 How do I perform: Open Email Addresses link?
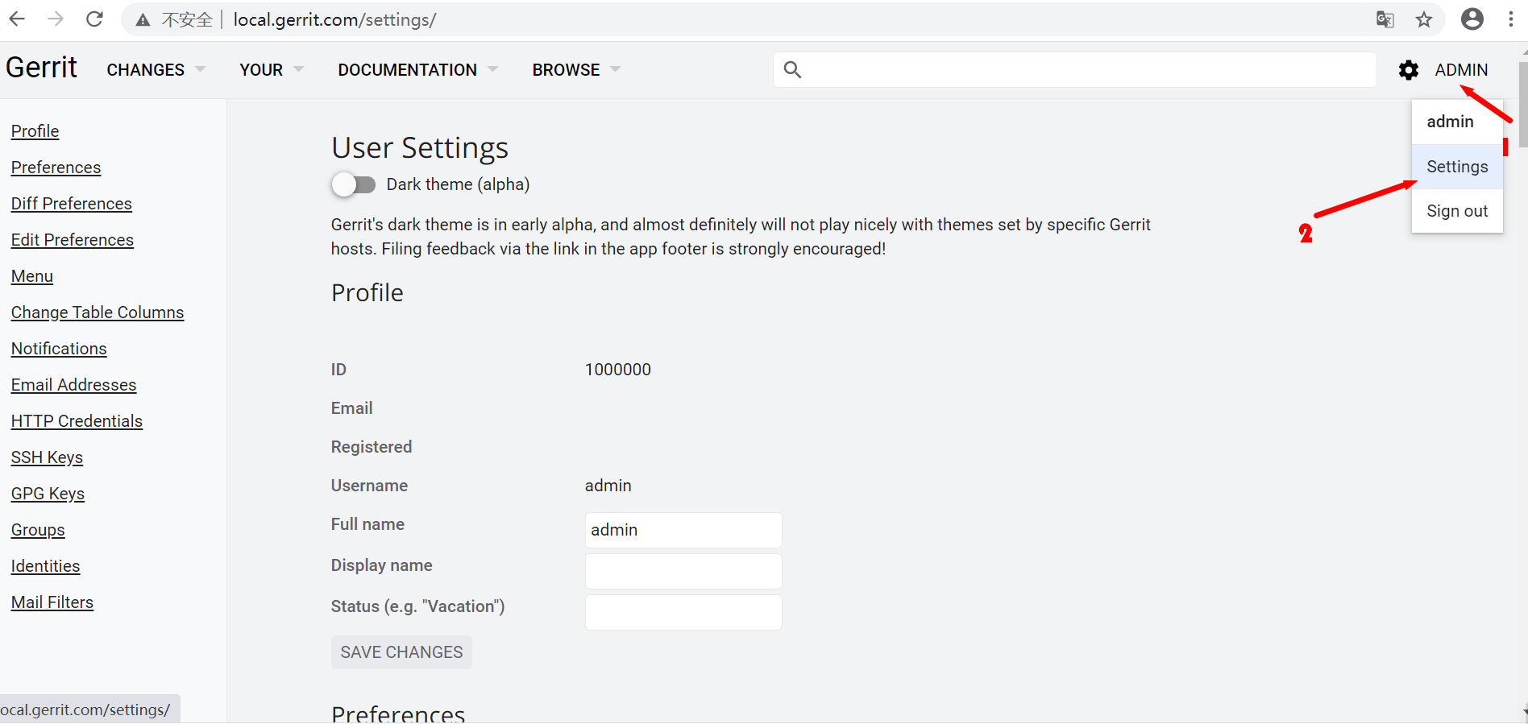[74, 385]
